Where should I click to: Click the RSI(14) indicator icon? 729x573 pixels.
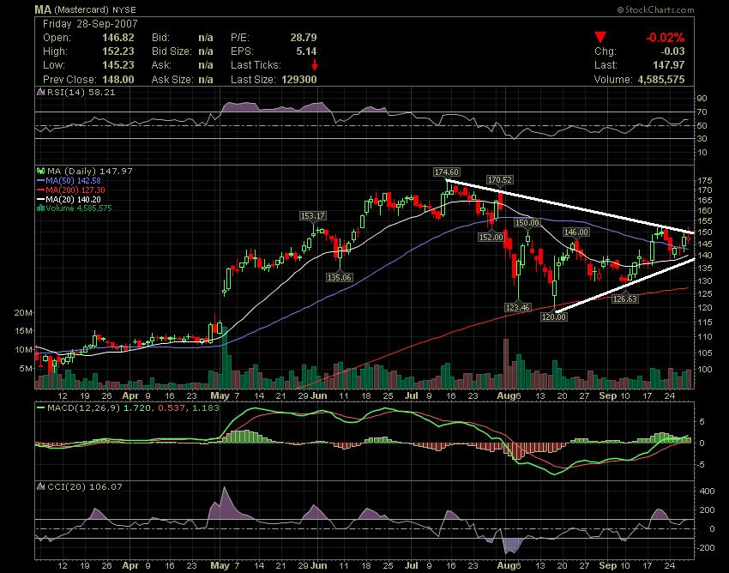tap(41, 92)
